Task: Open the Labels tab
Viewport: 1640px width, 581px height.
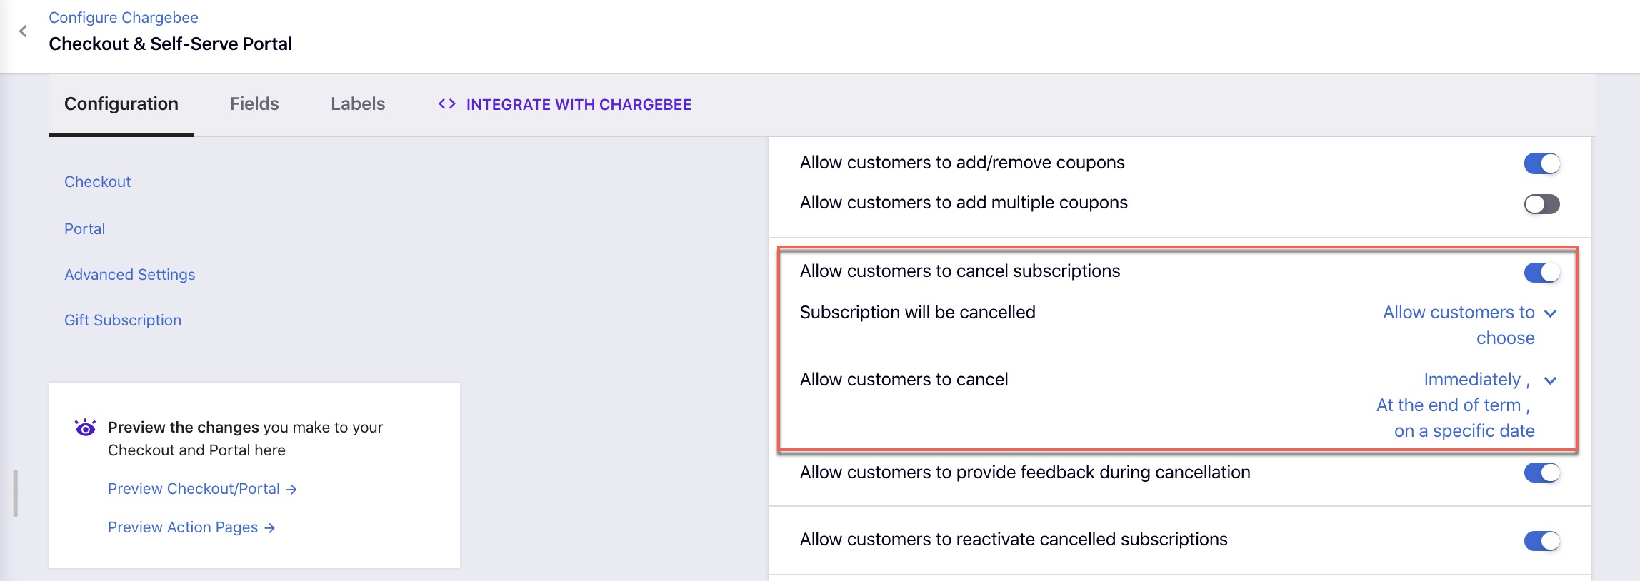Action: [x=358, y=104]
